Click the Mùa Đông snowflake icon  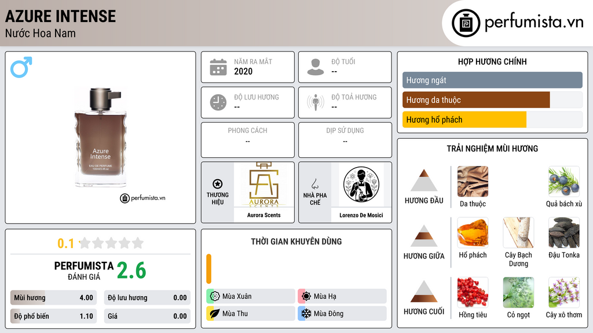pos(306,313)
